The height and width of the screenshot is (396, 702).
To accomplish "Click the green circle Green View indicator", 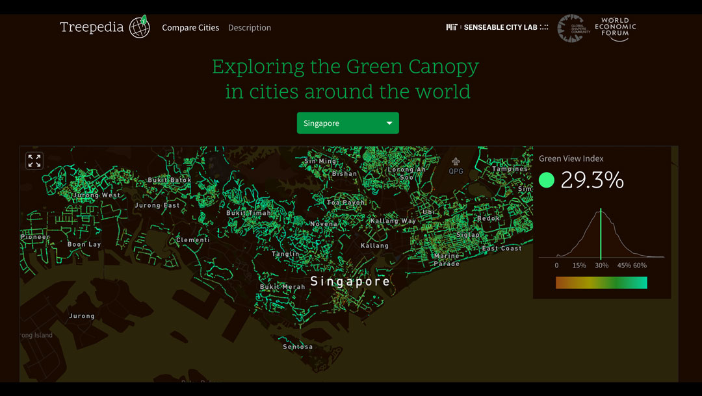I will pos(547,180).
